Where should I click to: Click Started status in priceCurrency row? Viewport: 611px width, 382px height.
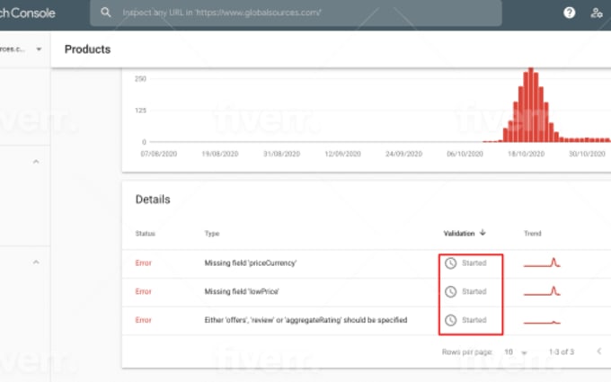[474, 263]
